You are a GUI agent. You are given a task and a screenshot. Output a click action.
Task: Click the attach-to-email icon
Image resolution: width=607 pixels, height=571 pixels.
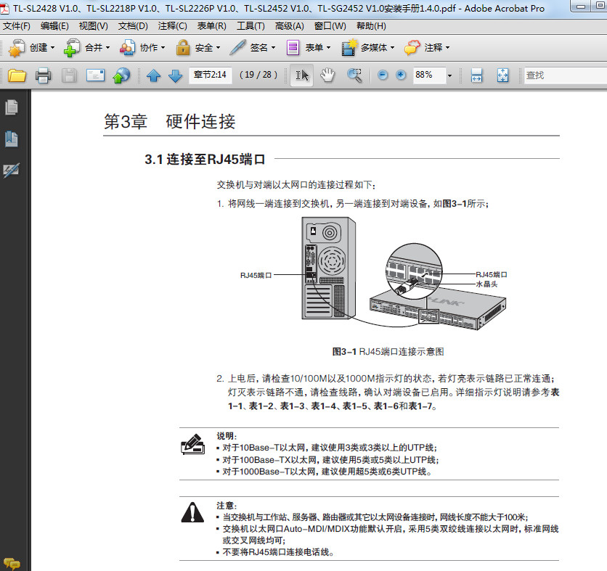pos(94,75)
